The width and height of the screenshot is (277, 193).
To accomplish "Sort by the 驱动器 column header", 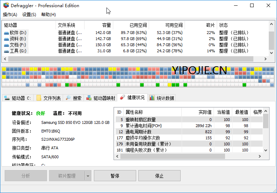I will point(29,25).
